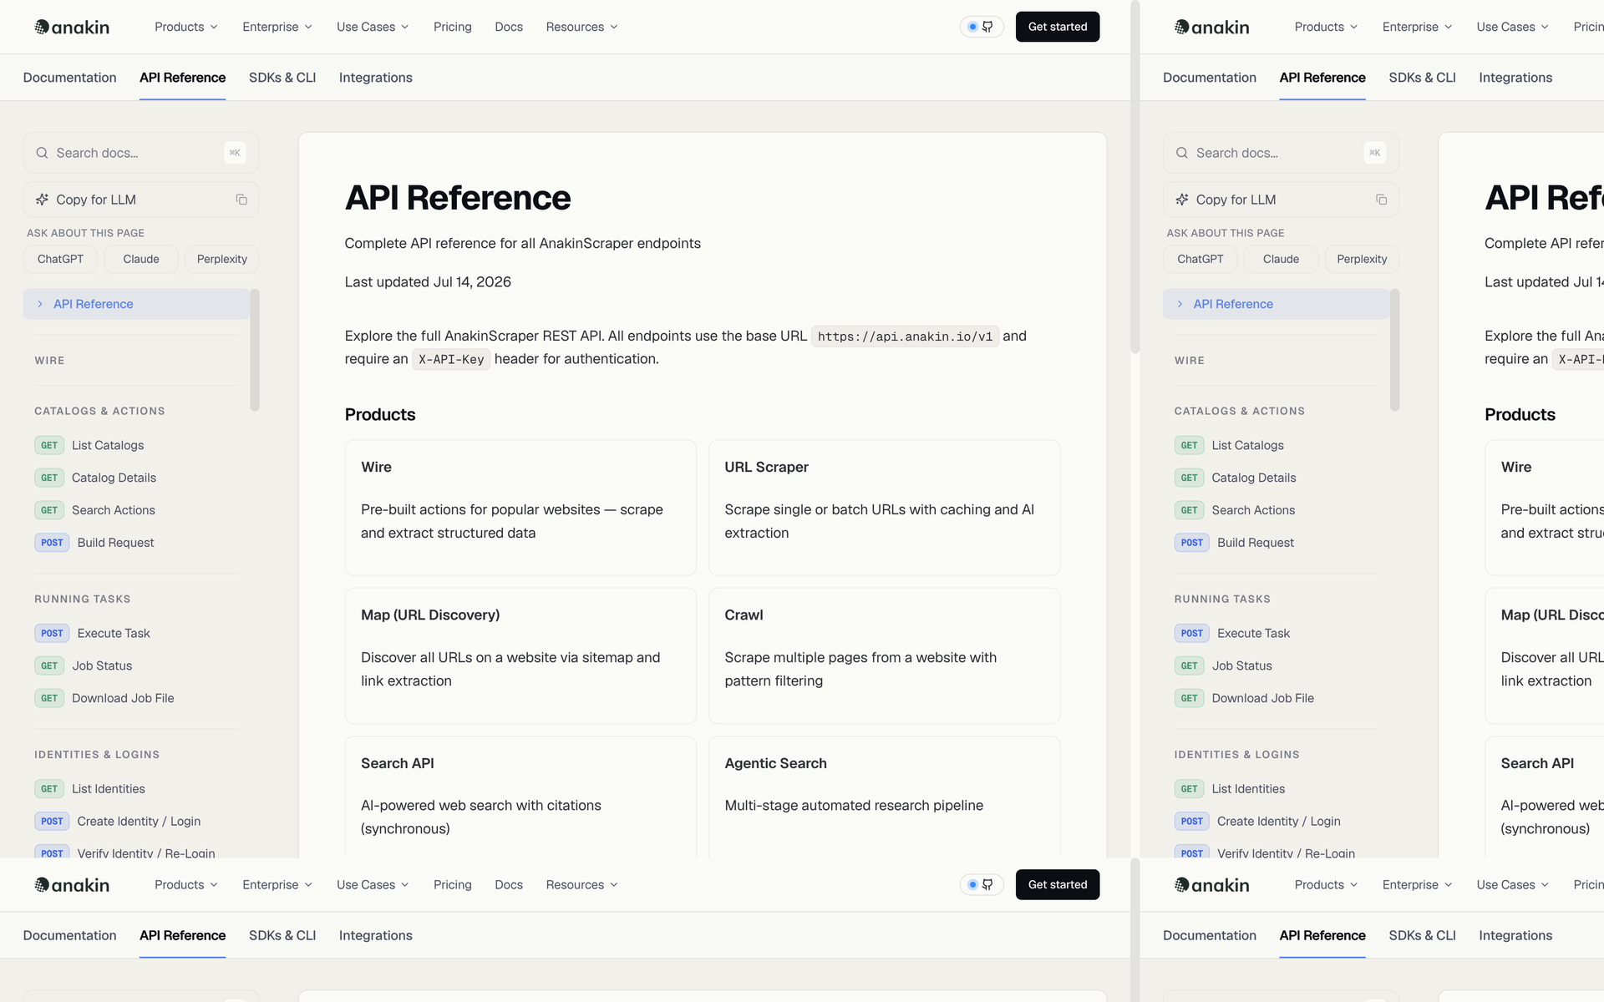The height and width of the screenshot is (1002, 1604).
Task: Select the SDKs & CLI tab in the top-left page
Action: [x=282, y=78]
